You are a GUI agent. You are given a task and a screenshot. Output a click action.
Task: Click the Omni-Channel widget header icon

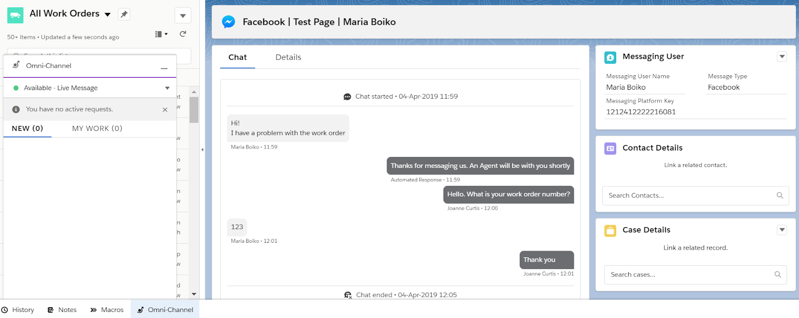tap(16, 65)
